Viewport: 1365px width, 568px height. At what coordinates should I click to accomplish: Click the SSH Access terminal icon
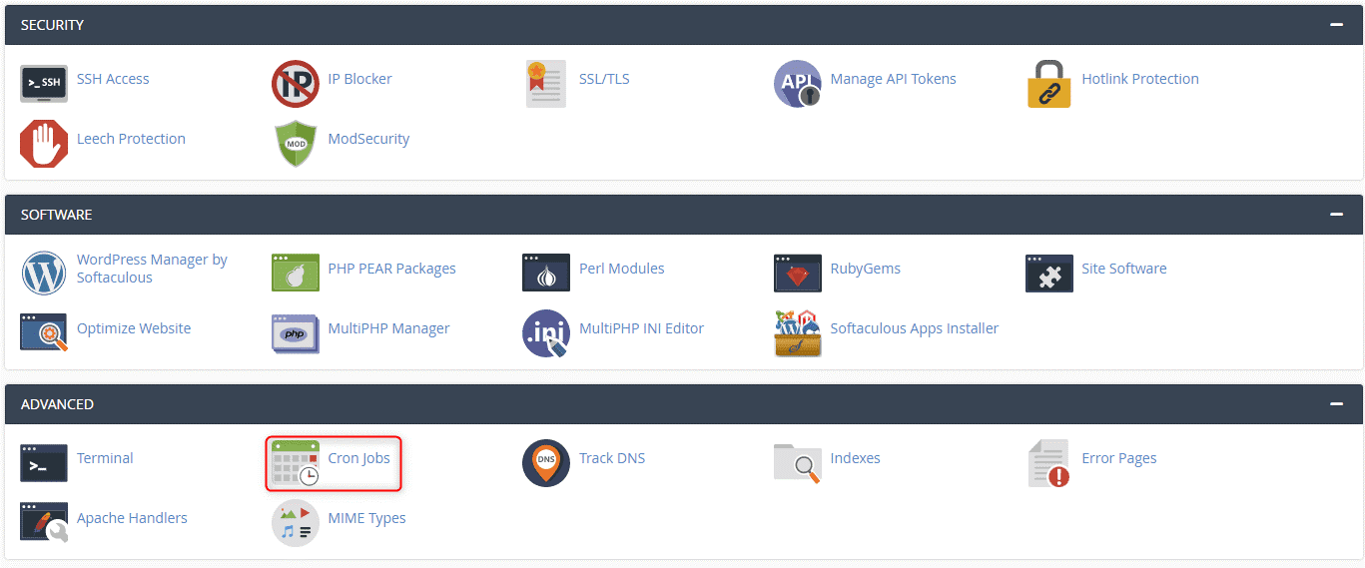[44, 84]
